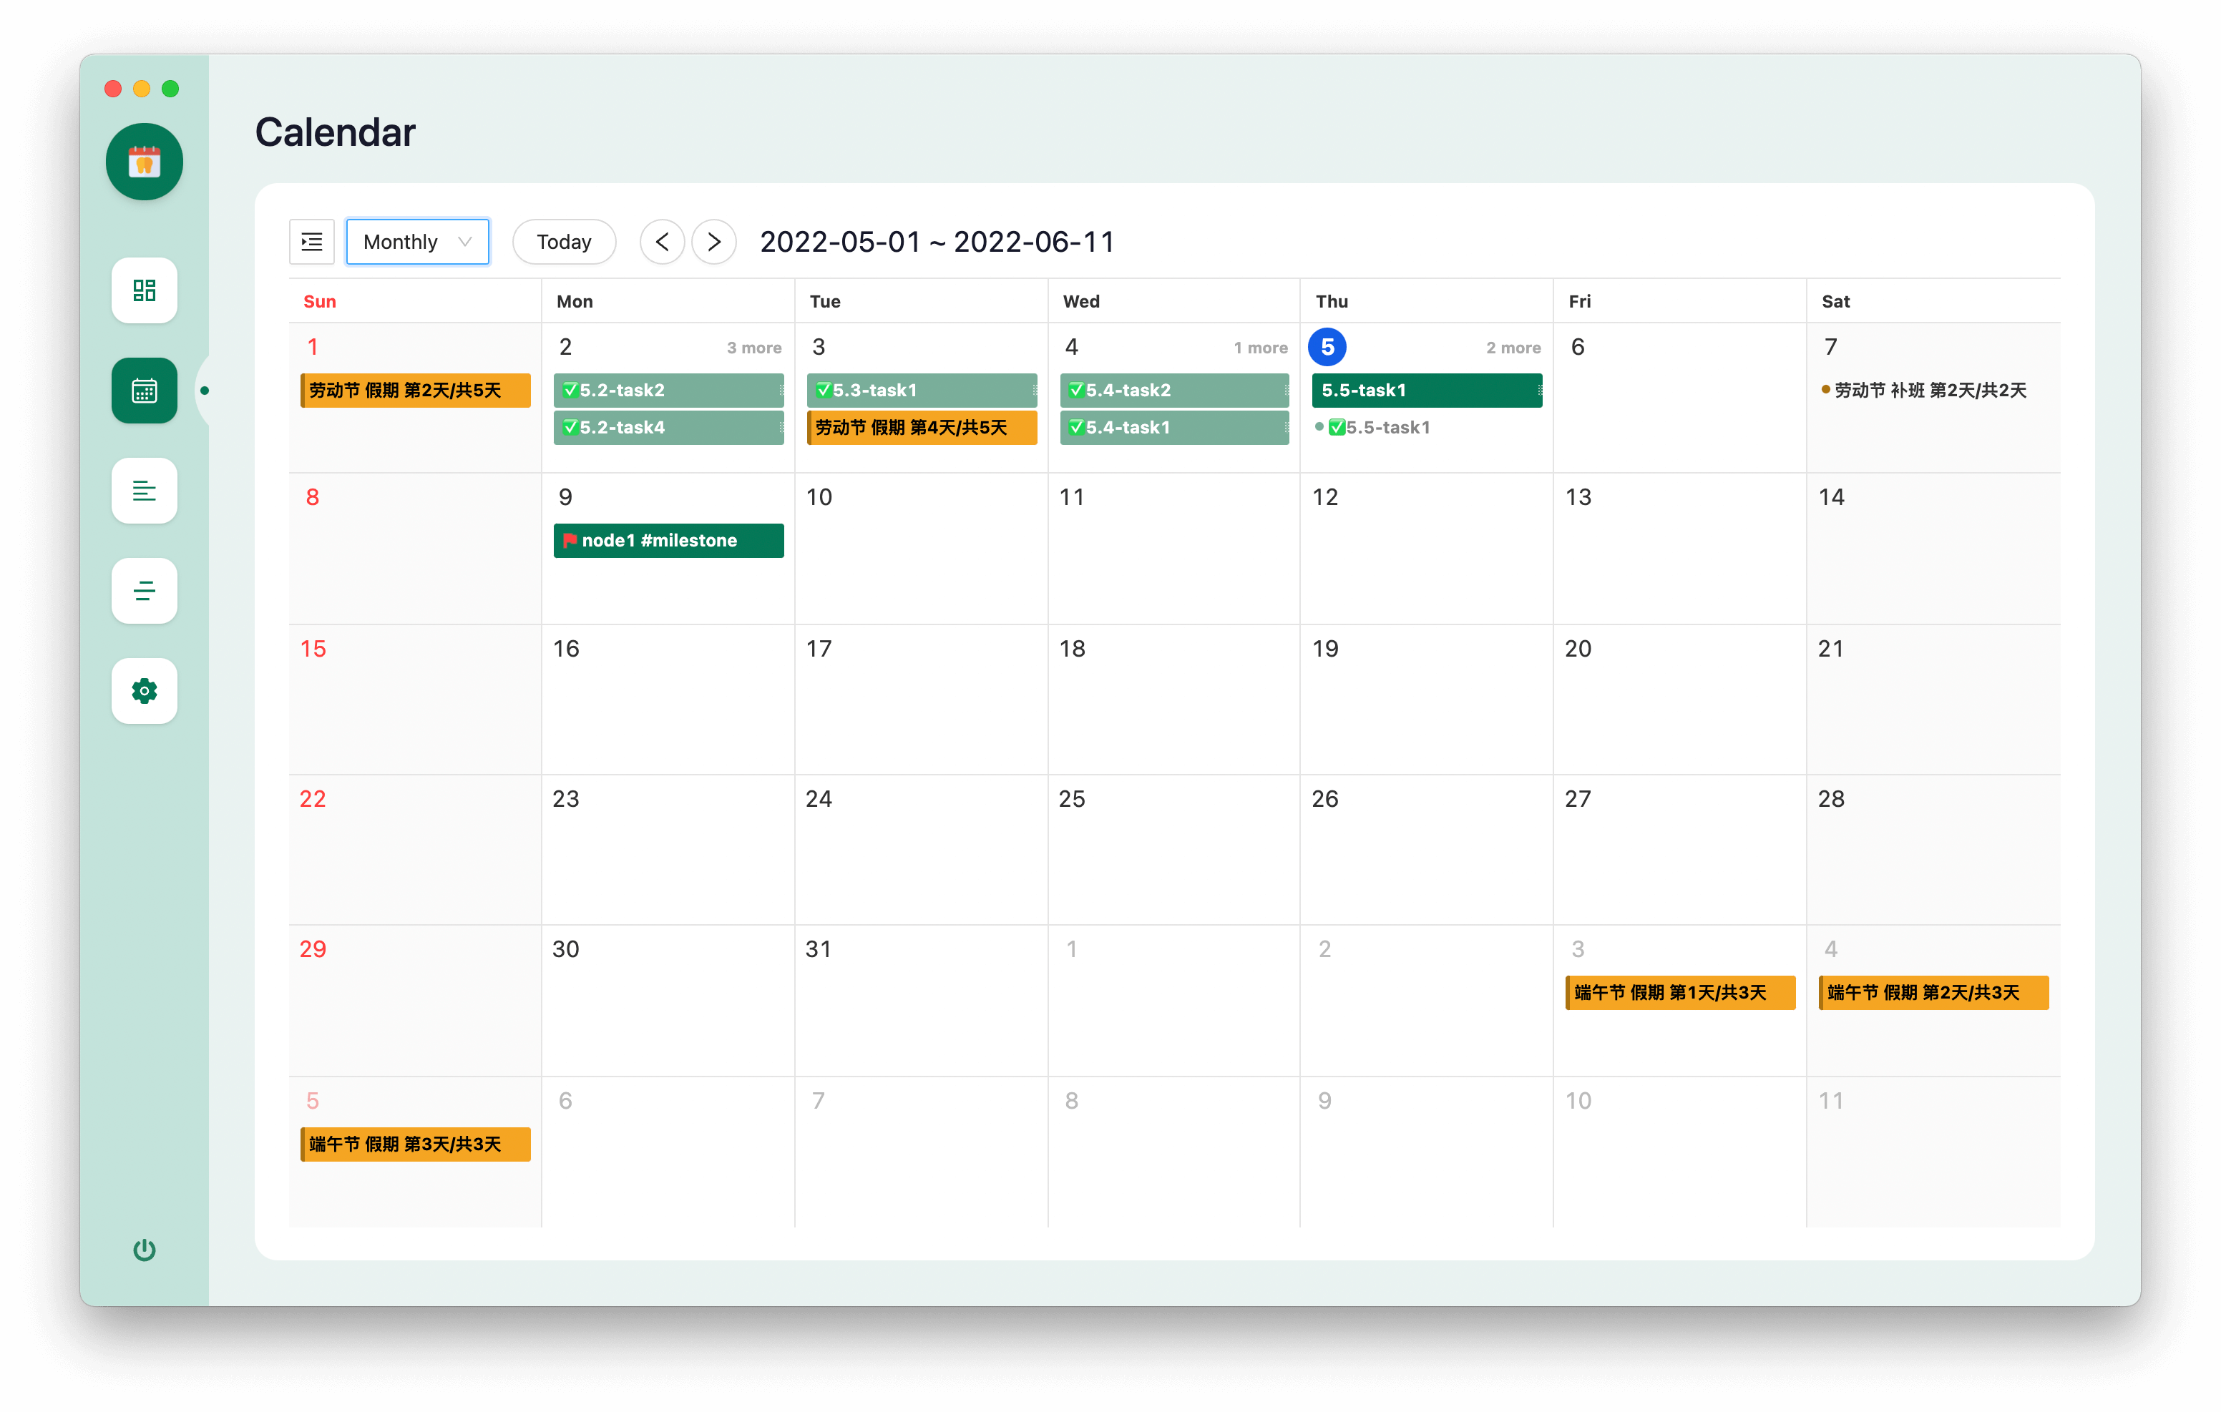Select the May 18 date cell
Image resolution: width=2221 pixels, height=1412 pixels.
click(1173, 701)
